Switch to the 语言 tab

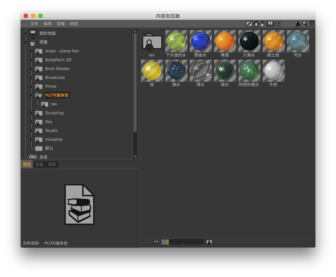(52, 165)
